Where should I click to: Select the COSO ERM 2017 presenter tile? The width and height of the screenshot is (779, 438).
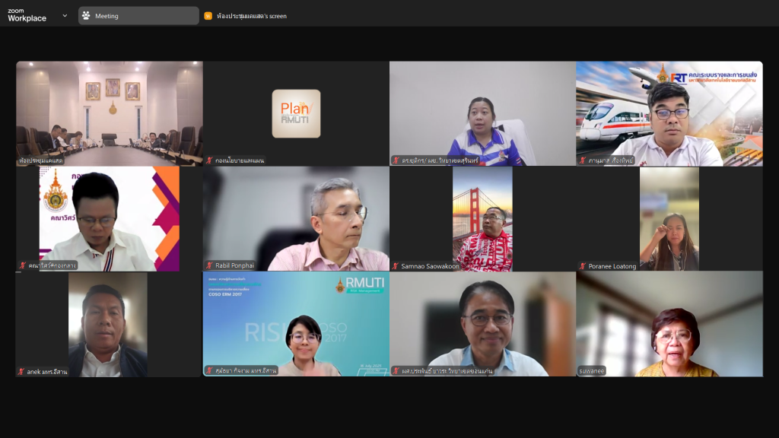coord(296,324)
